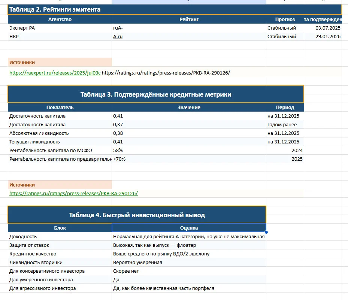
Task: Select the 'Да, как более качественная часть портфеля' cell
Action: coord(189,288)
